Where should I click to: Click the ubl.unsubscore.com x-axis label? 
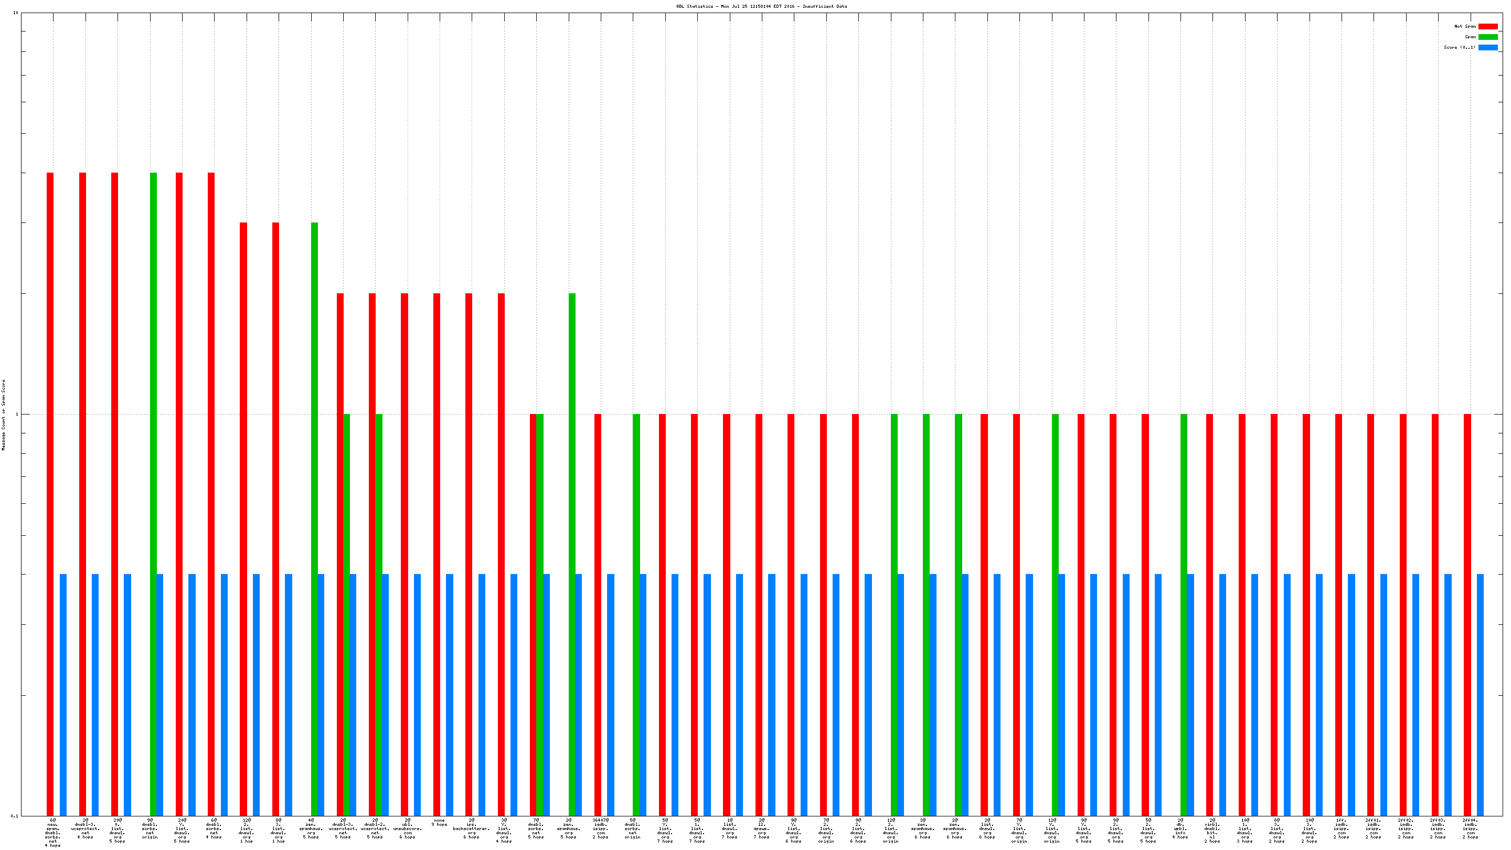pos(407,828)
